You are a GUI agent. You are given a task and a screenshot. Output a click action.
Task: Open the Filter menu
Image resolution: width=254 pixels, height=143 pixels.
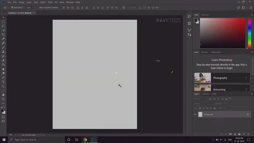pos(50,2)
